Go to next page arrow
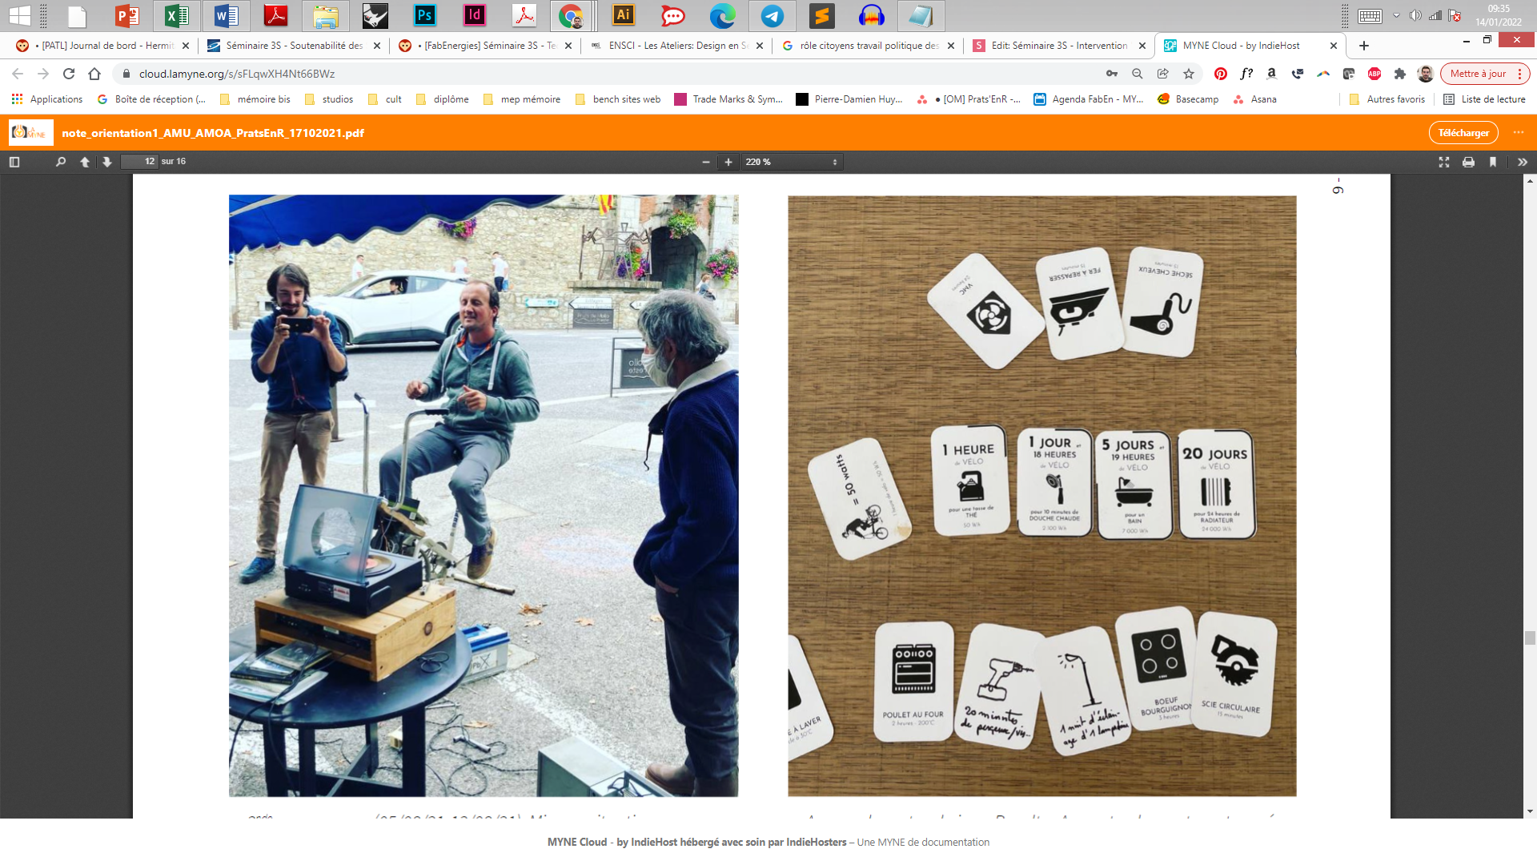 [107, 162]
